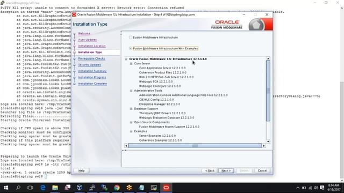The image size is (344, 193).
Task: Click horizontal scrollbar left arrow in component tree
Action: (x=126, y=146)
